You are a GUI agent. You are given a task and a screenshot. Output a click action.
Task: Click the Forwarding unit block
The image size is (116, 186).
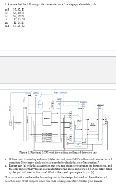pyautogui.click(x=78, y=144)
